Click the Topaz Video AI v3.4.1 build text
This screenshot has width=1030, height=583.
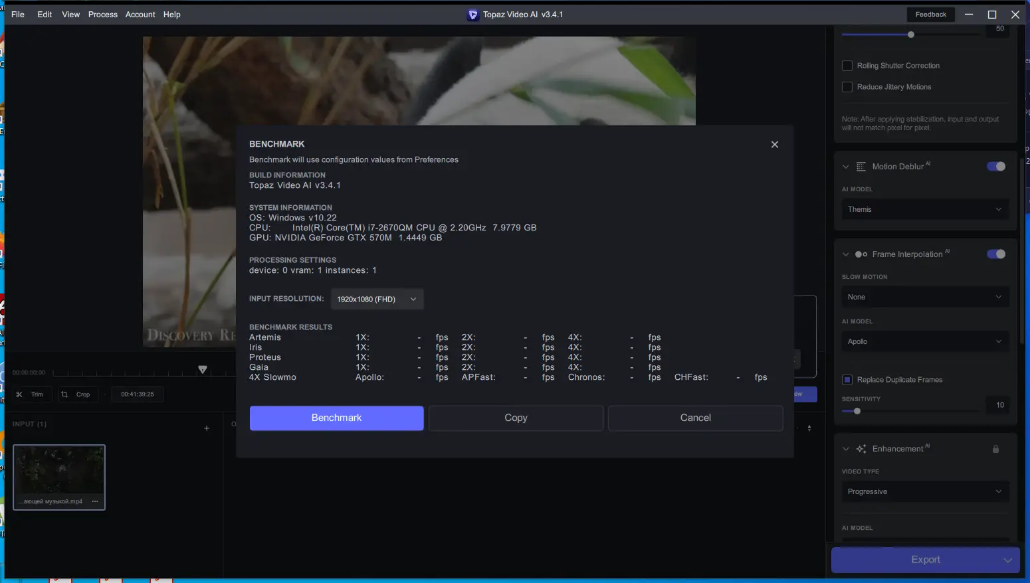295,185
